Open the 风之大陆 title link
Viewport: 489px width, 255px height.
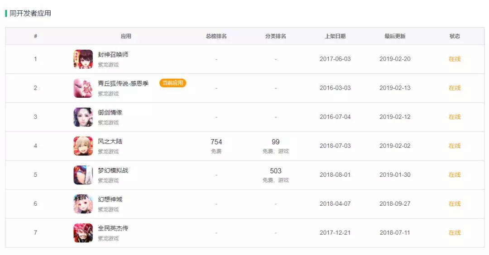tap(110, 142)
